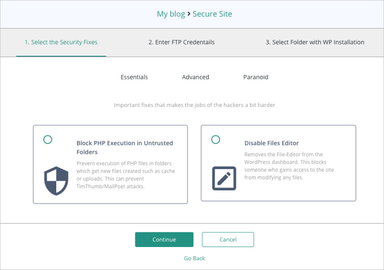This screenshot has width=384, height=270.
Task: Open the My blog breadcrumb link
Action: coord(171,14)
